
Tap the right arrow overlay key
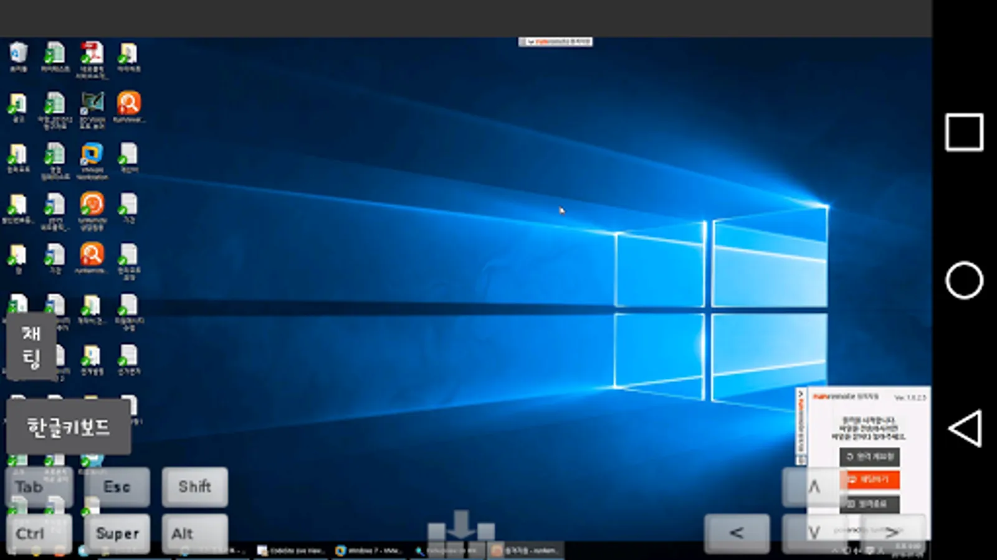pyautogui.click(x=892, y=533)
